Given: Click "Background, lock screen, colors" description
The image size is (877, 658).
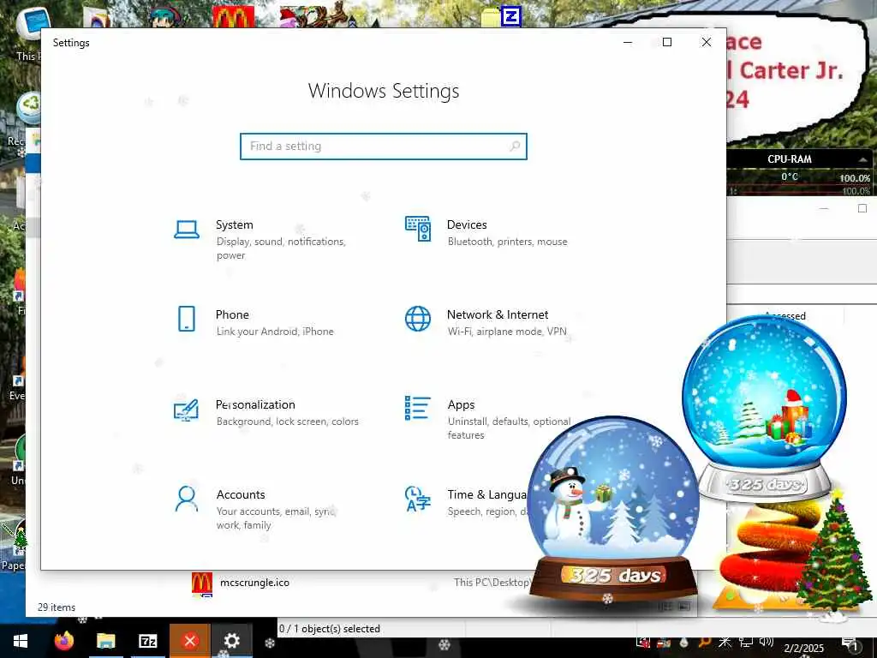Looking at the screenshot, I should [288, 422].
